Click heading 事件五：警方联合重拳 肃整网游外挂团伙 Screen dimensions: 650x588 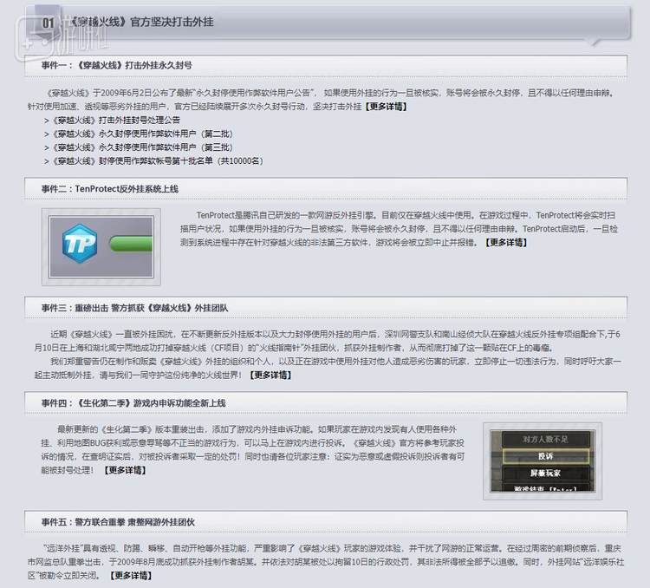(118, 522)
